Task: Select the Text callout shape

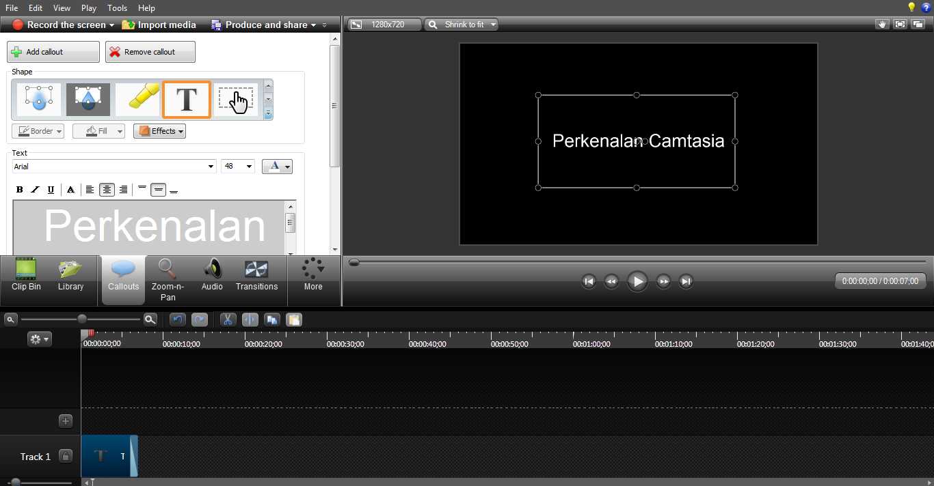Action: coord(187,100)
